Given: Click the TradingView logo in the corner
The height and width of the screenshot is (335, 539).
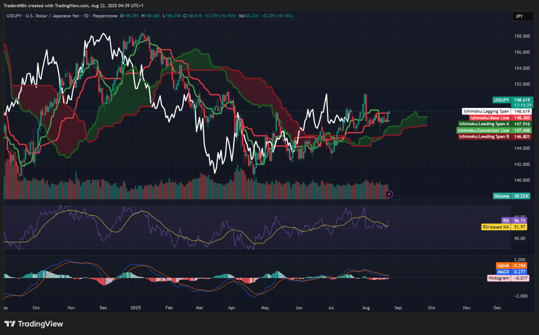Looking at the screenshot, I should click(x=33, y=324).
